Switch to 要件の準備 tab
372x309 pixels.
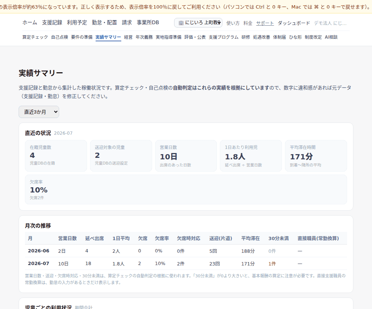tap(81, 37)
